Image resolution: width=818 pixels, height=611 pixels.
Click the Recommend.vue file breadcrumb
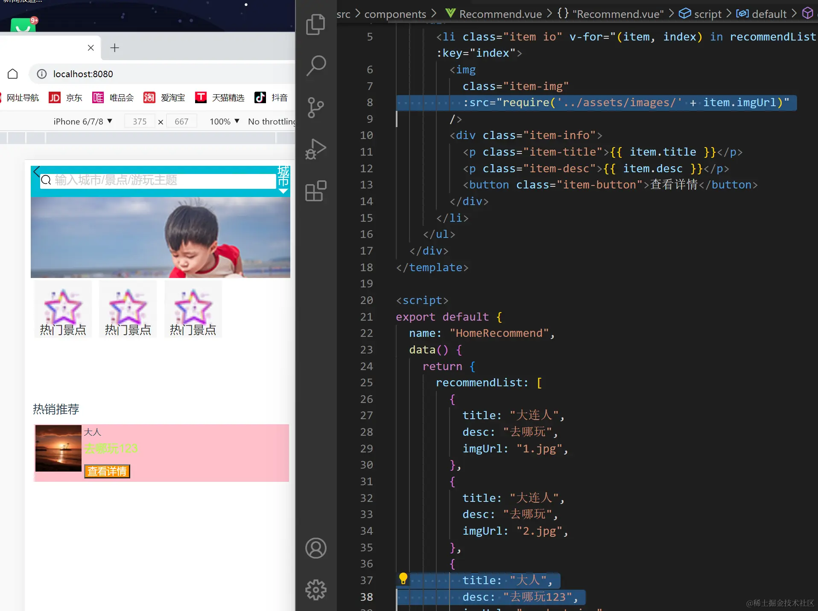(x=494, y=14)
